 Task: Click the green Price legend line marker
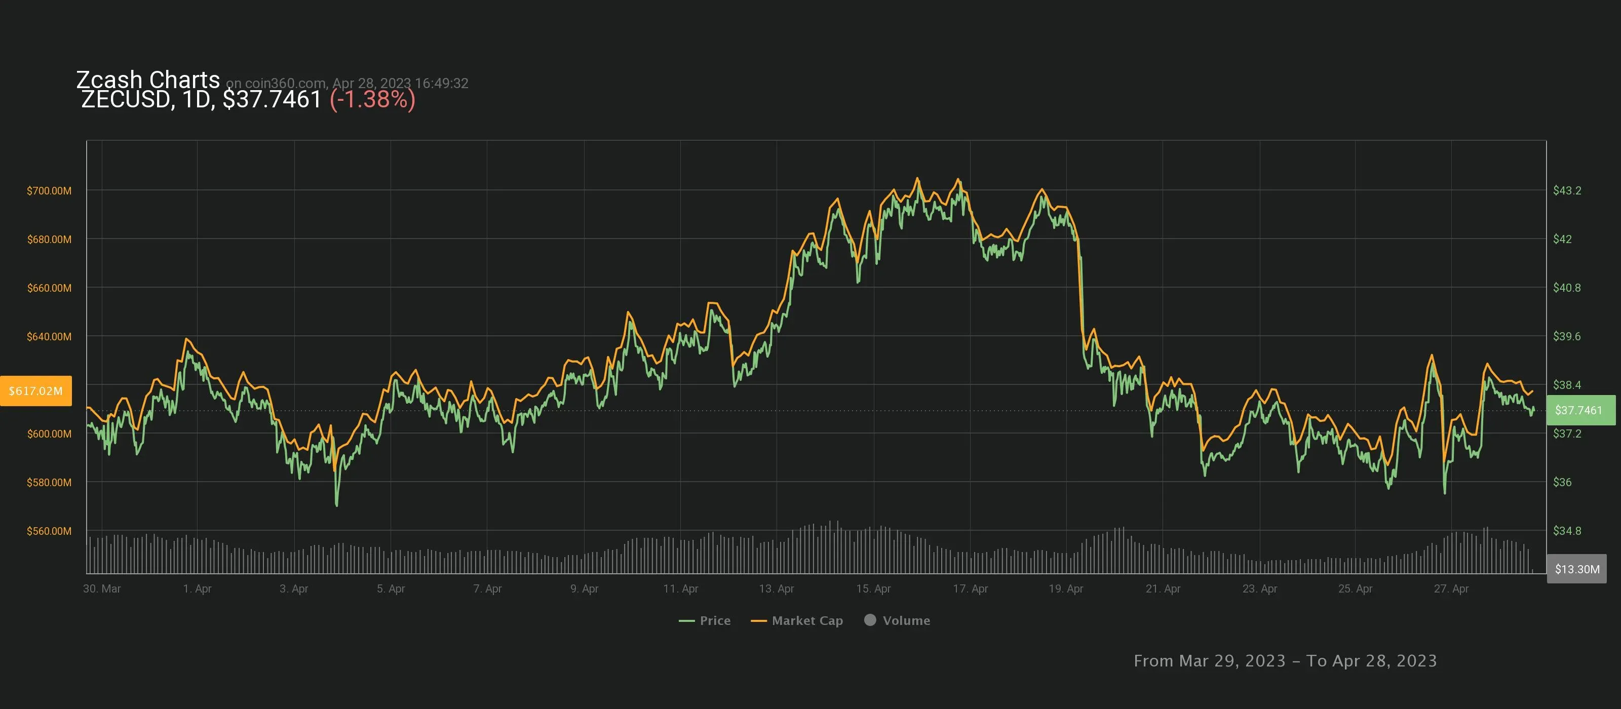pos(686,621)
